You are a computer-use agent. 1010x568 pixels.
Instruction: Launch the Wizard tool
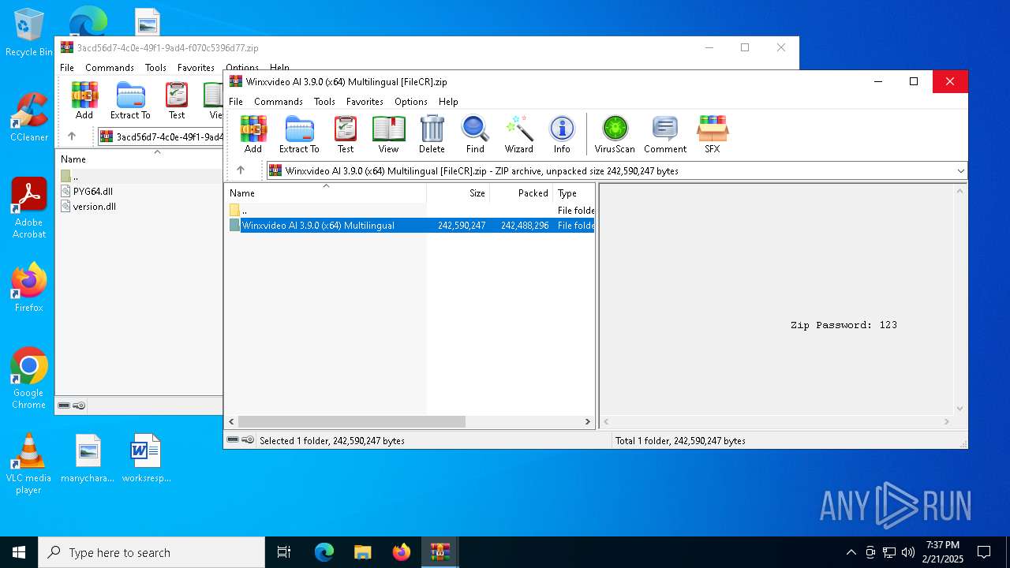pyautogui.click(x=519, y=134)
